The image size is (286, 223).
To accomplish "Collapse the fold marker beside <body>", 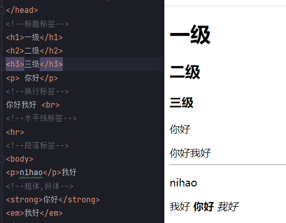I will coord(2,159).
